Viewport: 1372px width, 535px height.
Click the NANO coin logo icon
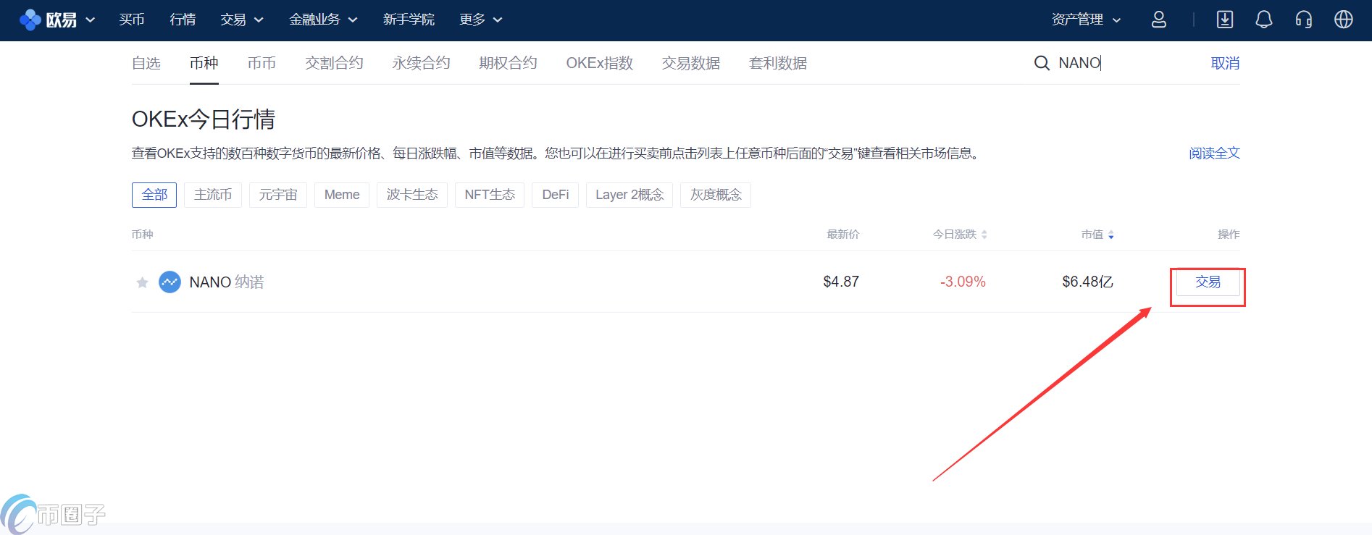point(170,282)
